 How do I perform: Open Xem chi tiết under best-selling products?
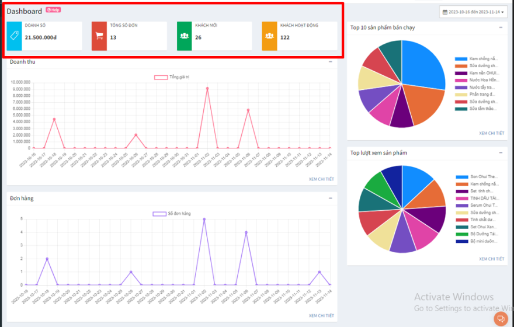[x=491, y=133]
